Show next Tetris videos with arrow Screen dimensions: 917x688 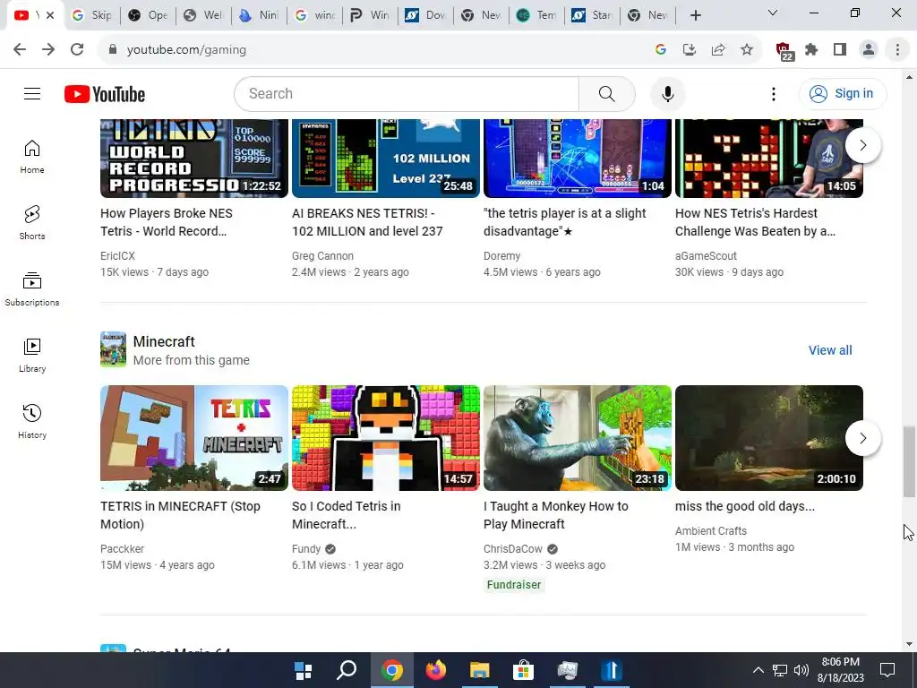tap(862, 145)
